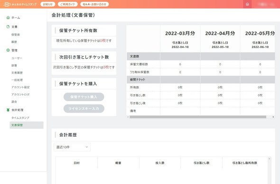This screenshot has width=280, height=184.
Task: Click the gear icon beside 管理
Action: pos(8,50)
